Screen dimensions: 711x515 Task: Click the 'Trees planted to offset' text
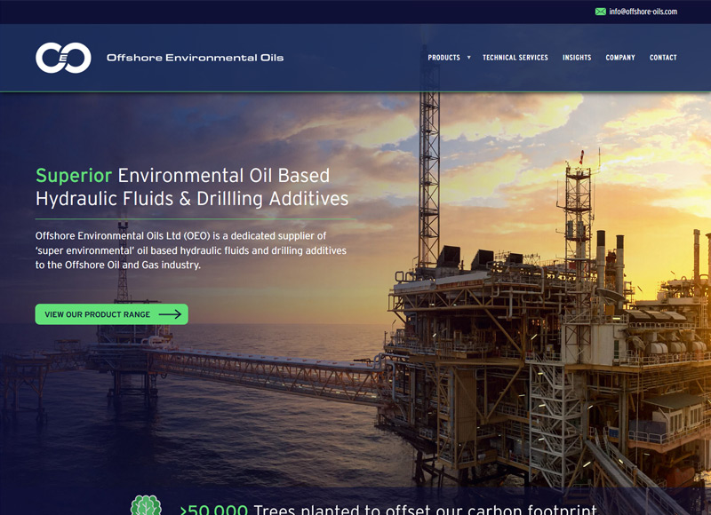point(425,509)
